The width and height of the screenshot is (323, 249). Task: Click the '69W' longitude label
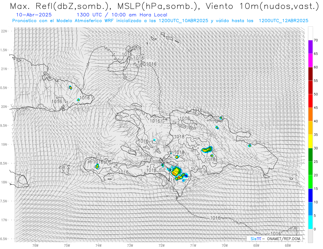point(256,245)
